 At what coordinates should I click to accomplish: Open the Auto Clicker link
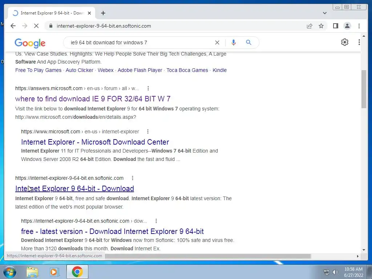80,70
